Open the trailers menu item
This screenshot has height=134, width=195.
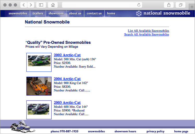click(38, 13)
